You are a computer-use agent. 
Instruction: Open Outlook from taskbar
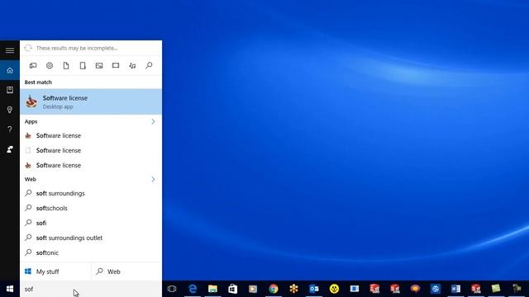pos(314,289)
